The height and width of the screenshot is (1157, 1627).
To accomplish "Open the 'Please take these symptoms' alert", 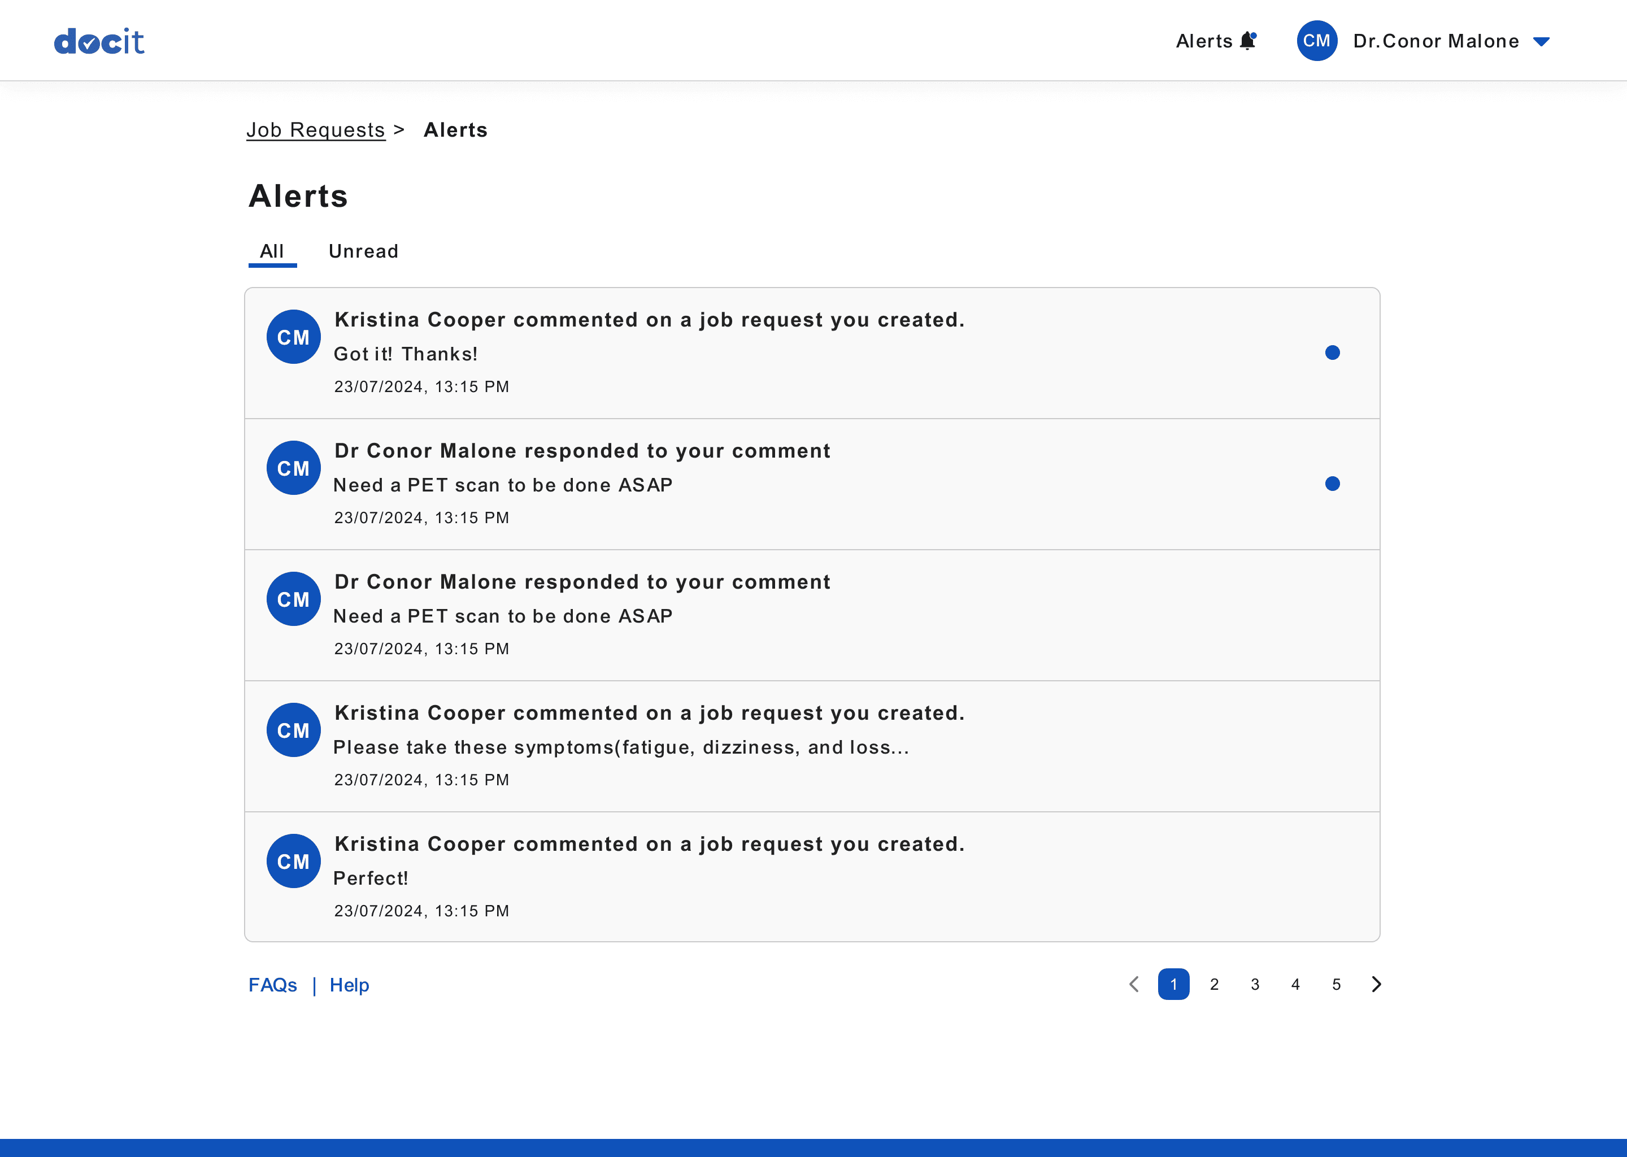I will (621, 747).
